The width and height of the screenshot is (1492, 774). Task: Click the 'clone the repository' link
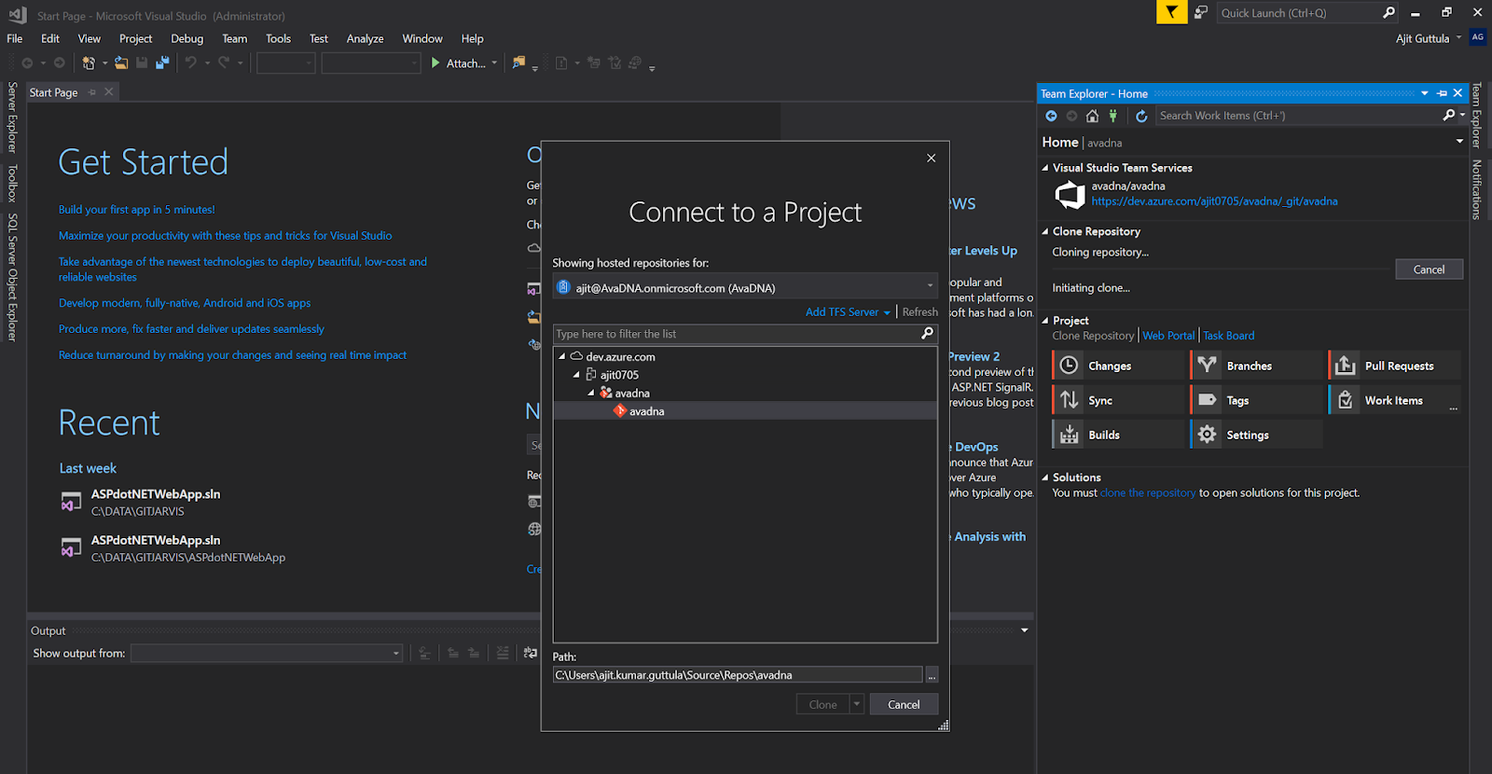(x=1148, y=493)
